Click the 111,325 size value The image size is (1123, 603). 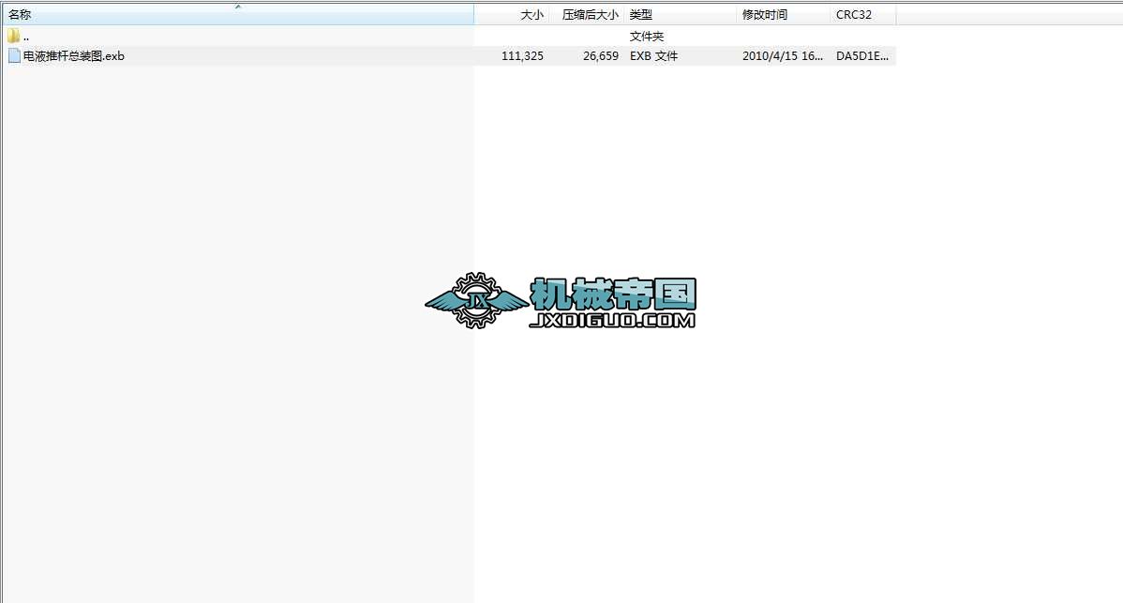(522, 56)
